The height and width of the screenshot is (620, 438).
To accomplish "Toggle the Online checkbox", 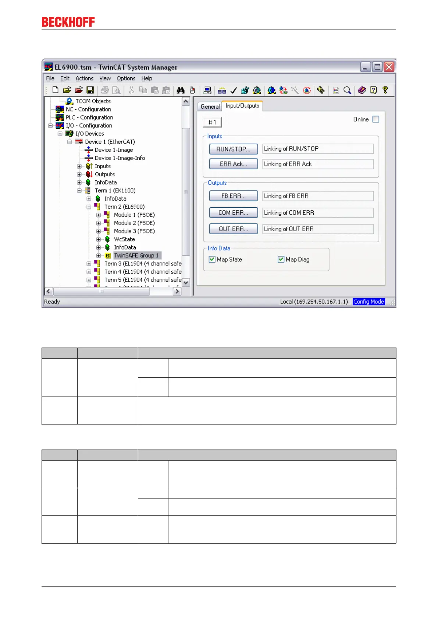I will tap(376, 119).
